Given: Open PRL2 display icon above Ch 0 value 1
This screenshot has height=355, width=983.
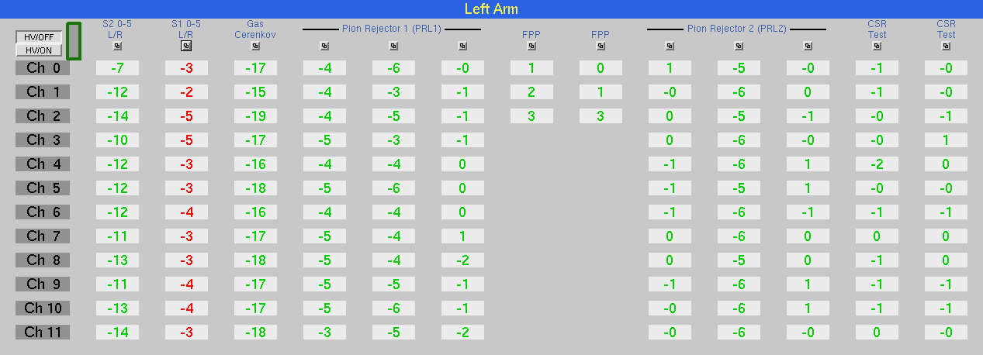Looking at the screenshot, I should click(x=670, y=46).
